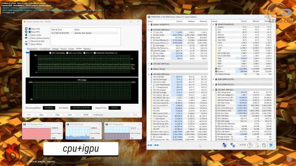Screen dimensions: 296x166
Task: Toggle CPU Clock (MHz) graph checkbox
Action: tap(50, 53)
